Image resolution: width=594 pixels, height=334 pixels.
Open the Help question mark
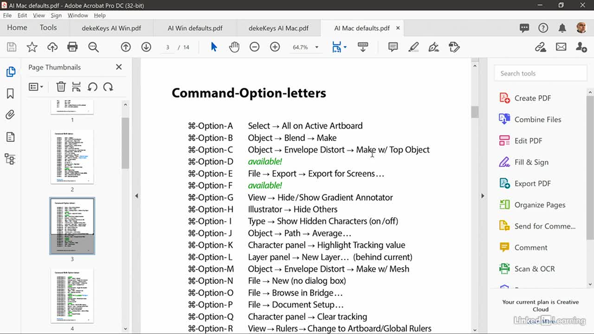(x=543, y=28)
